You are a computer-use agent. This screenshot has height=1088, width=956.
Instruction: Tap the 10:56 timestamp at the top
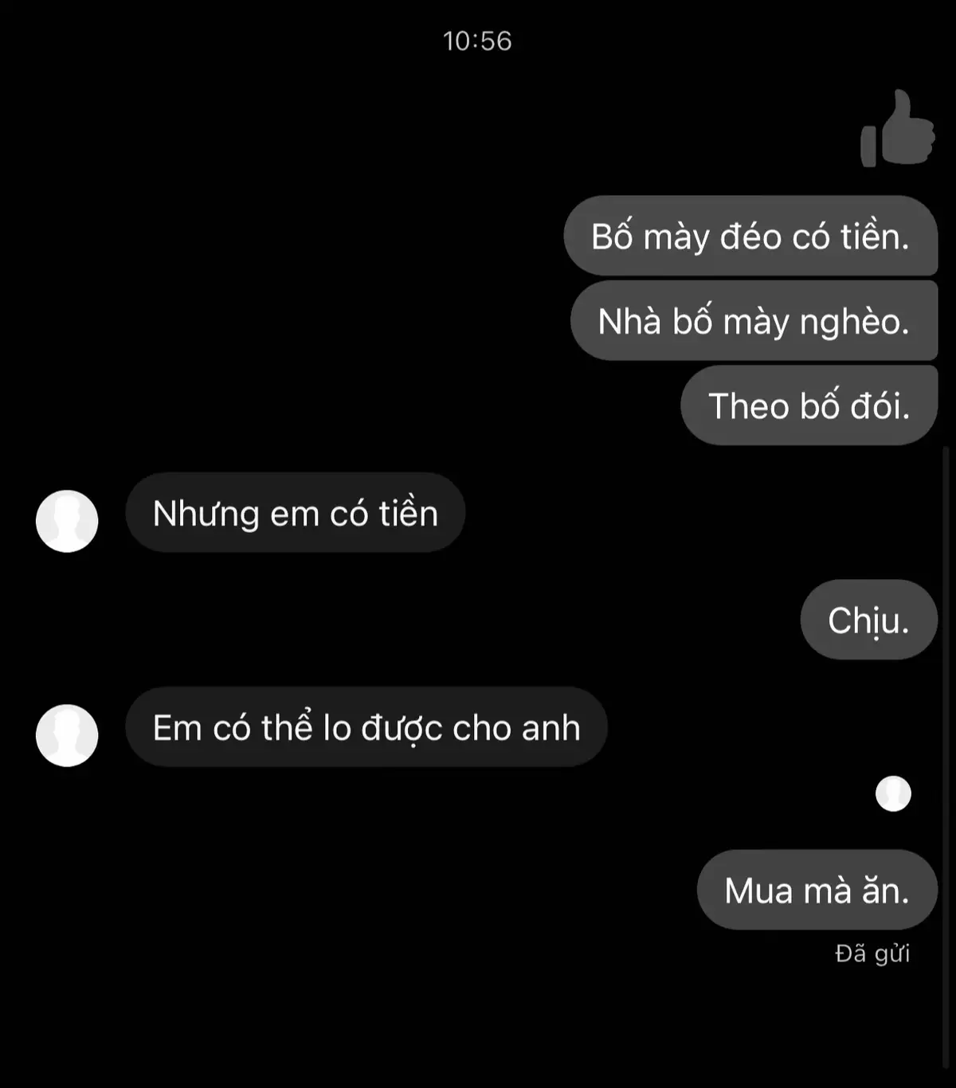477,41
